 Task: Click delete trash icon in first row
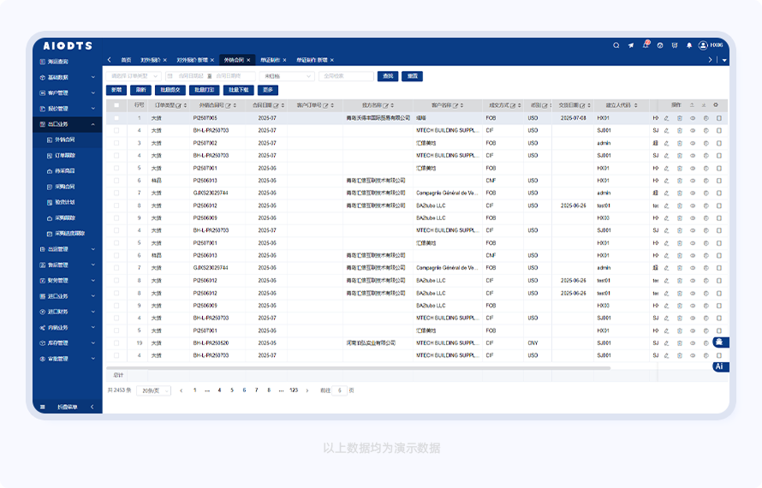tap(680, 118)
